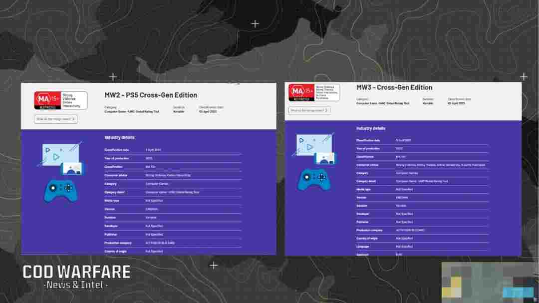Click the 'MW2 - PS5 Cross-Gen Edition' title
The height and width of the screenshot is (303, 539).
151,95
